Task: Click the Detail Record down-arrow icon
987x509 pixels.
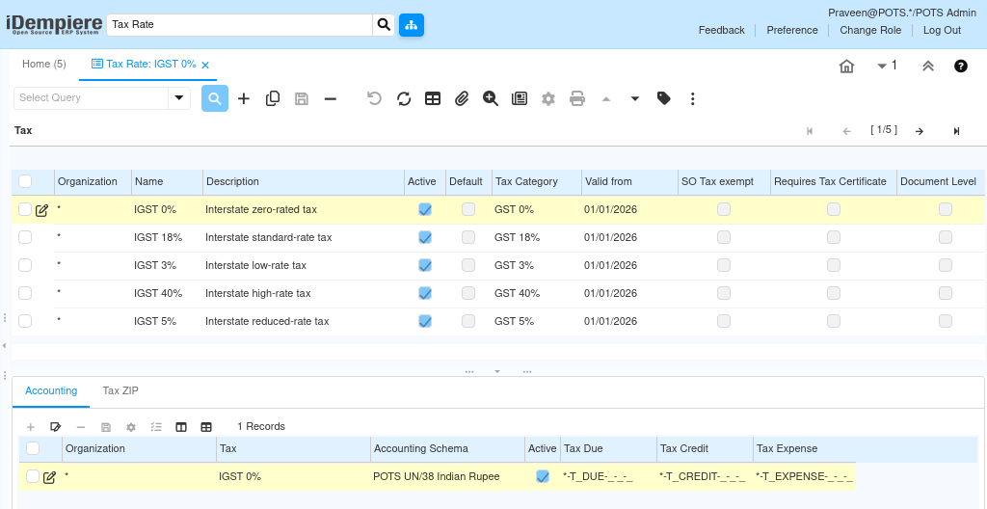Action: 635,99
